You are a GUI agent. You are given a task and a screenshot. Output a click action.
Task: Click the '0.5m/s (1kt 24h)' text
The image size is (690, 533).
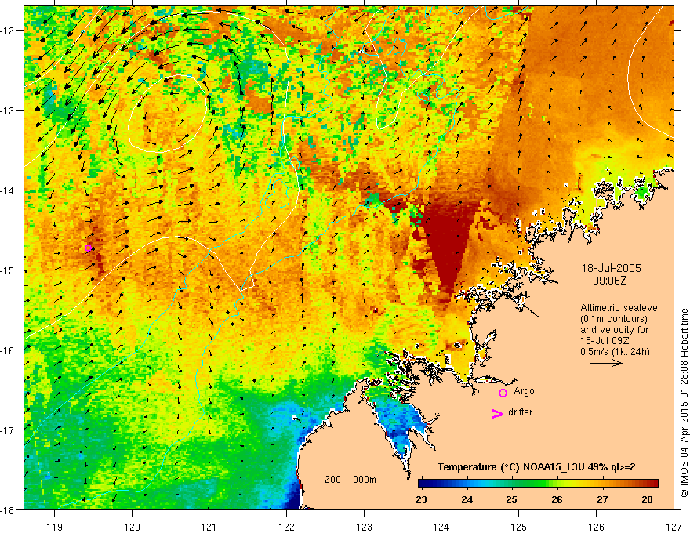[x=615, y=352]
